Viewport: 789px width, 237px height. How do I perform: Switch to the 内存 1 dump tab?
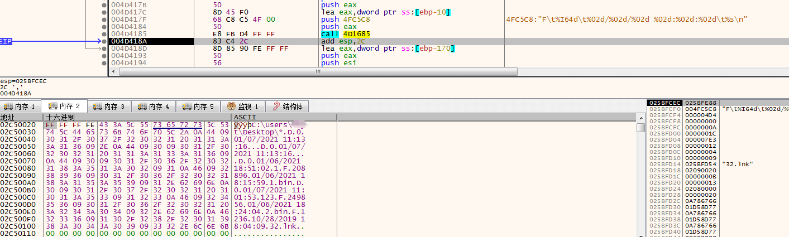tap(20, 106)
